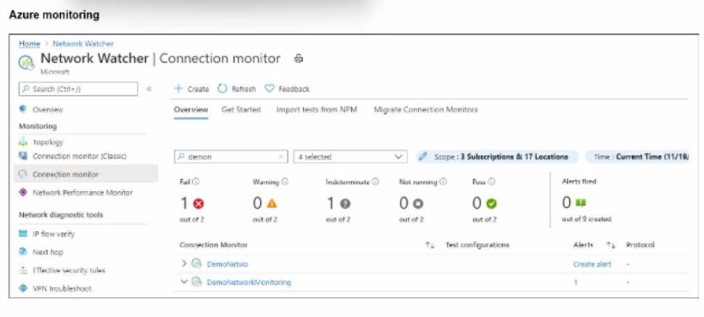The height and width of the screenshot is (317, 704).
Task: Click Create alert for DemoNetwo
Action: 592,265
